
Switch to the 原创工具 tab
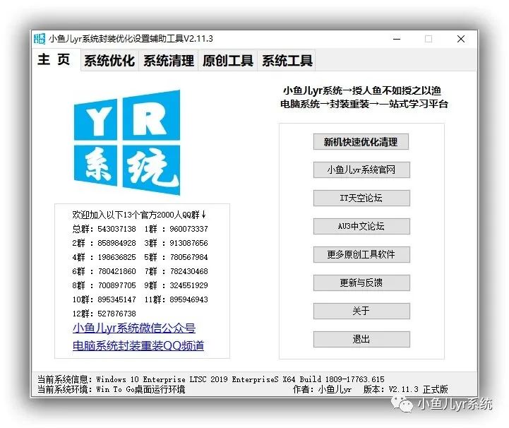(227, 61)
